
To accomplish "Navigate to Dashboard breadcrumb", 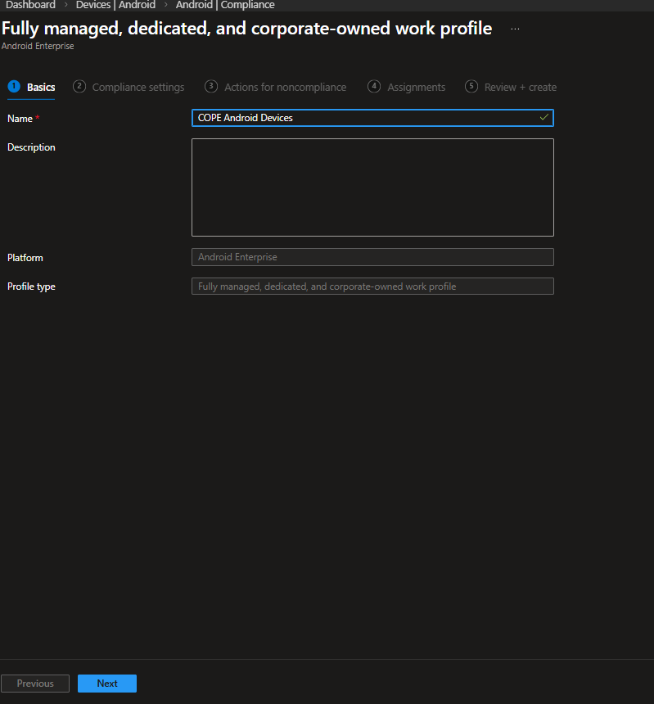I will [x=30, y=5].
